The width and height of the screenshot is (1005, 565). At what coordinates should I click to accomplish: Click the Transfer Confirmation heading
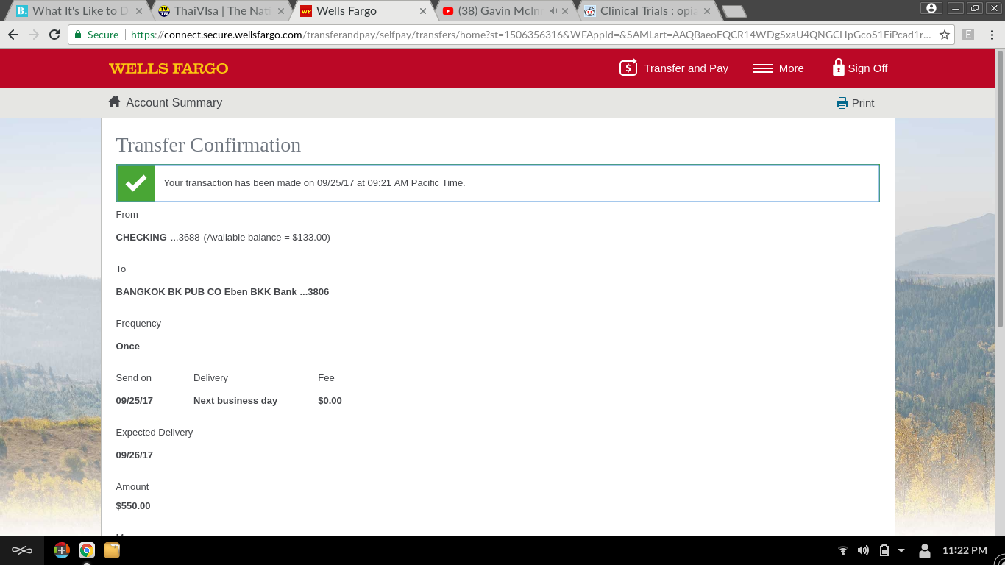coord(208,145)
